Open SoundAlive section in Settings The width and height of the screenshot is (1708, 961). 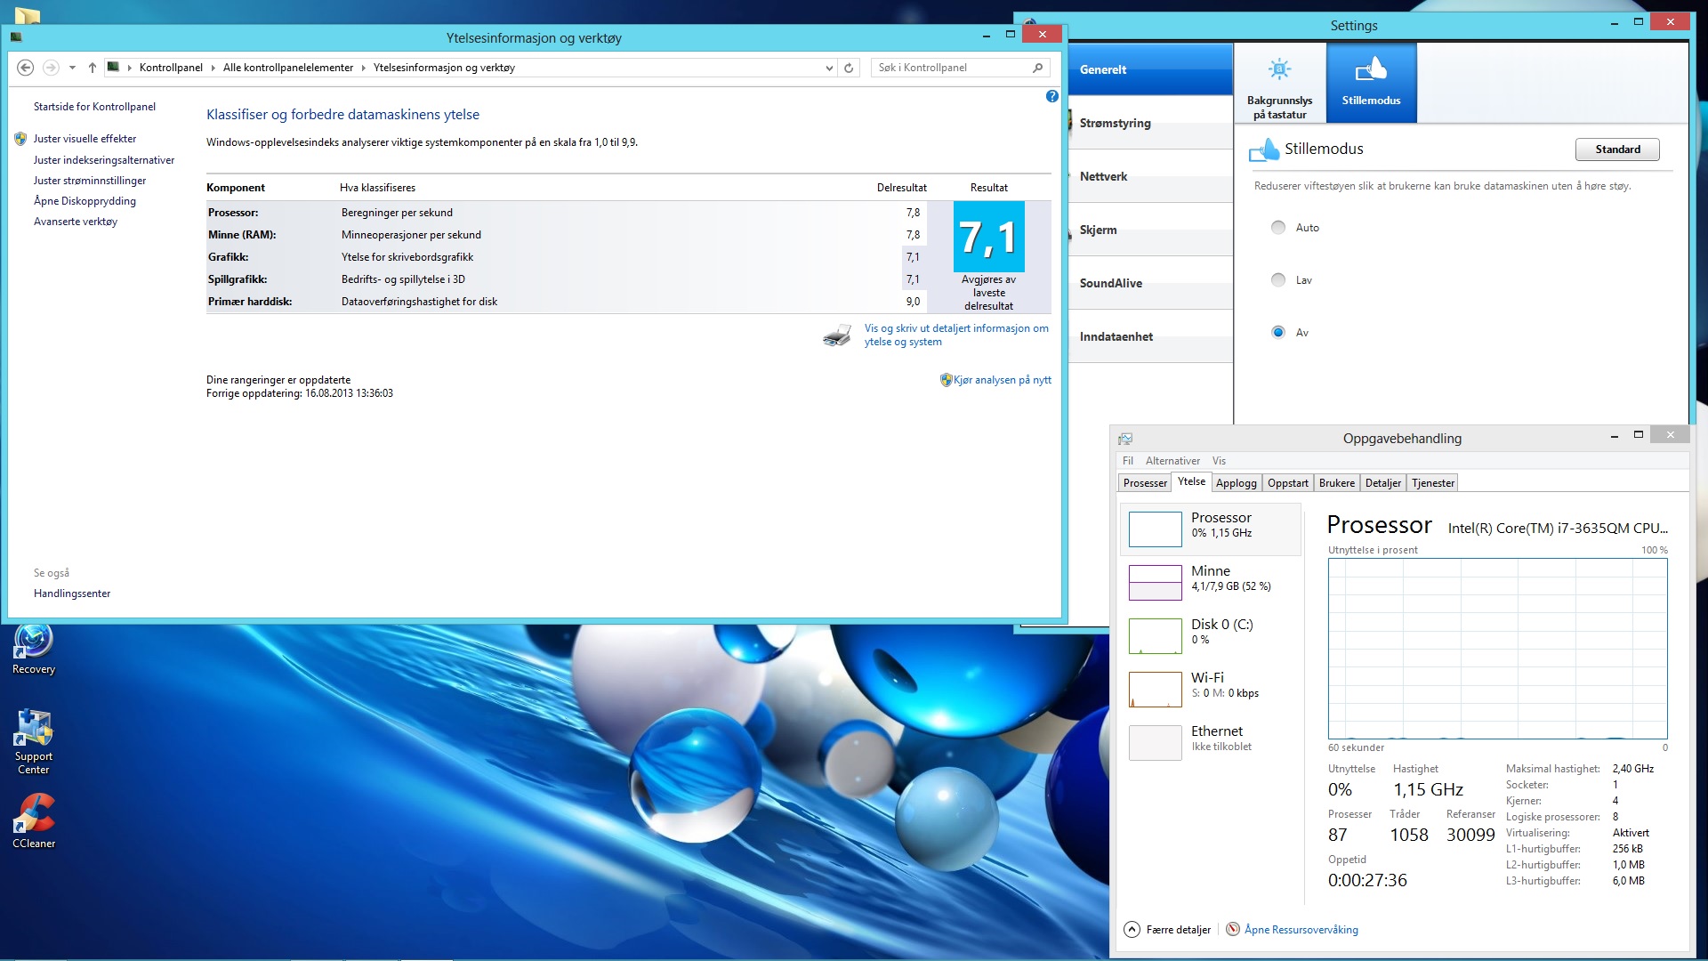click(1150, 283)
